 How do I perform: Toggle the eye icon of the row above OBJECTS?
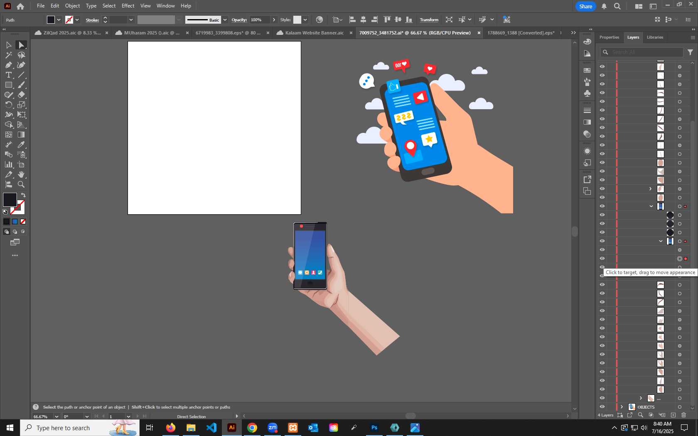click(602, 398)
